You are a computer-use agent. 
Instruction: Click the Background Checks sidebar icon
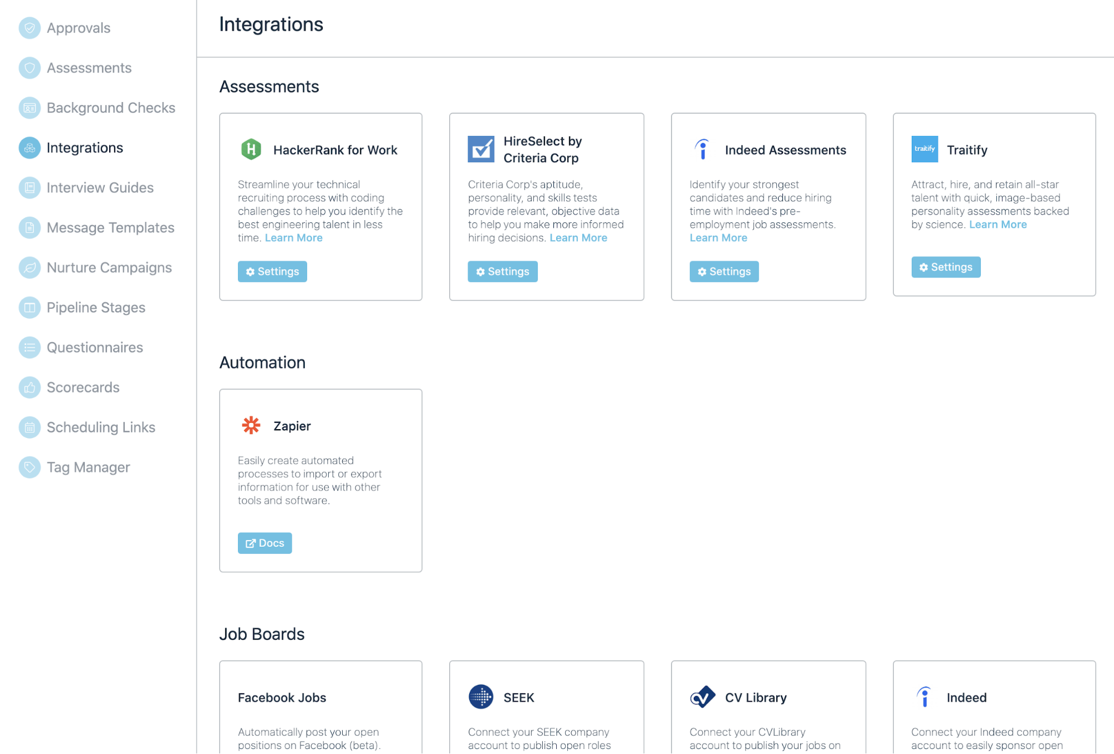pos(30,108)
